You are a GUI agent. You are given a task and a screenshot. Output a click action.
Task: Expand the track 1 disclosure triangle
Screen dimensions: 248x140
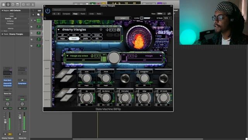click(35, 20)
